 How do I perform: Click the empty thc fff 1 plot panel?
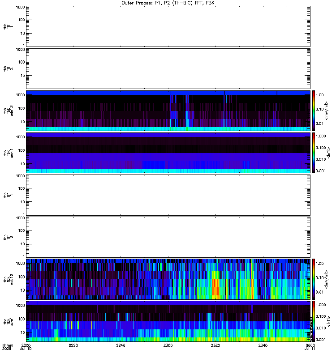(168, 195)
